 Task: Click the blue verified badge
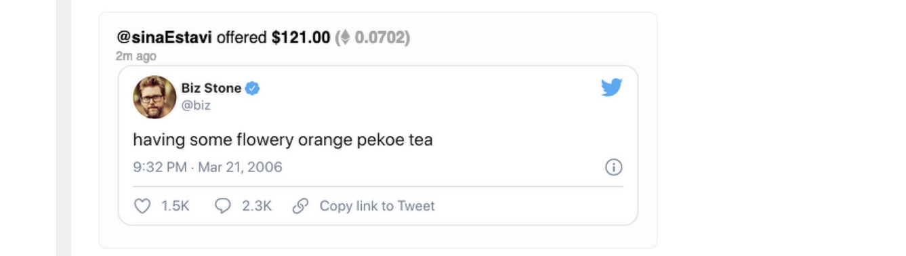pos(252,88)
